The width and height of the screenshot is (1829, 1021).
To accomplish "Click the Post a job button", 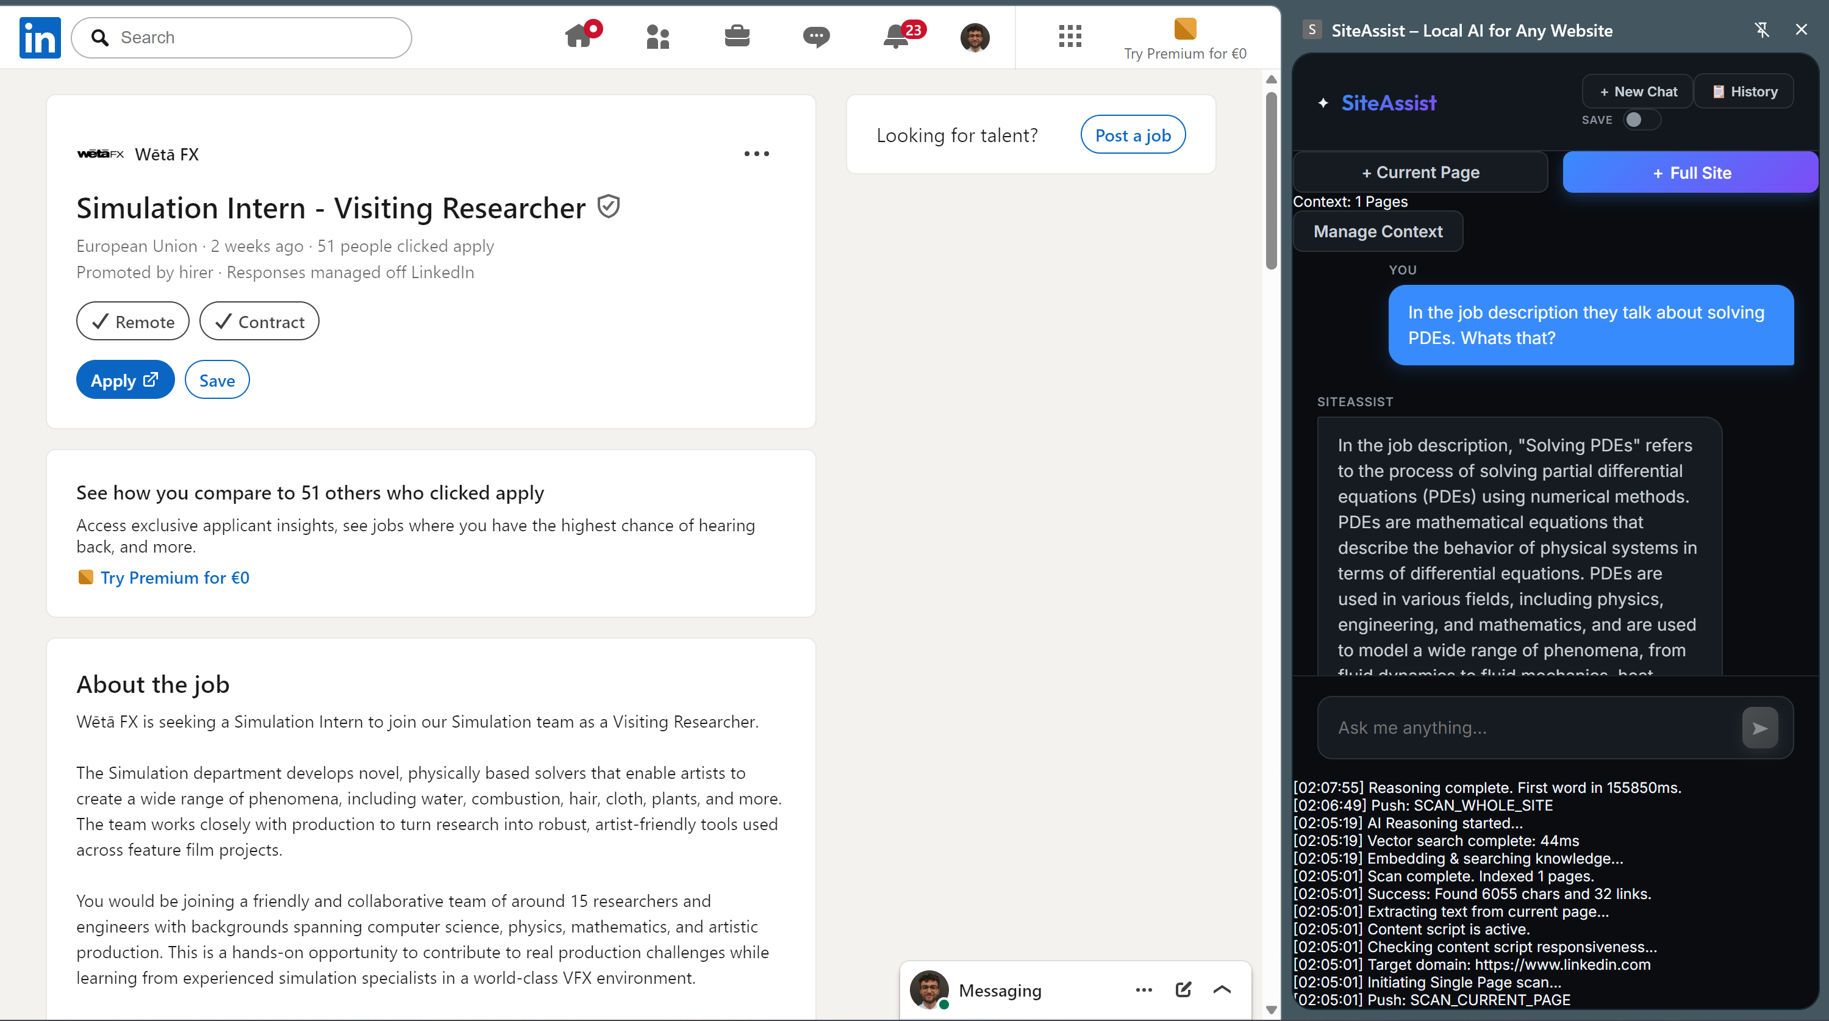I will pyautogui.click(x=1133, y=135).
